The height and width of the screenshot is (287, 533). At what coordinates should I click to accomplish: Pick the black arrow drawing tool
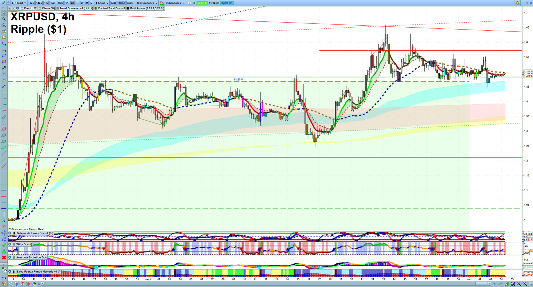[x=4, y=68]
